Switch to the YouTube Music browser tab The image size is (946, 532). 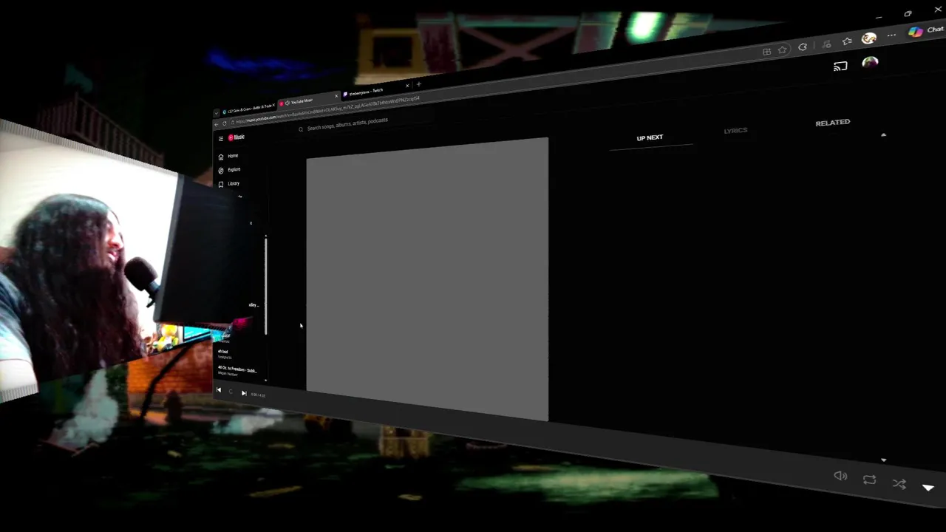tap(307, 102)
